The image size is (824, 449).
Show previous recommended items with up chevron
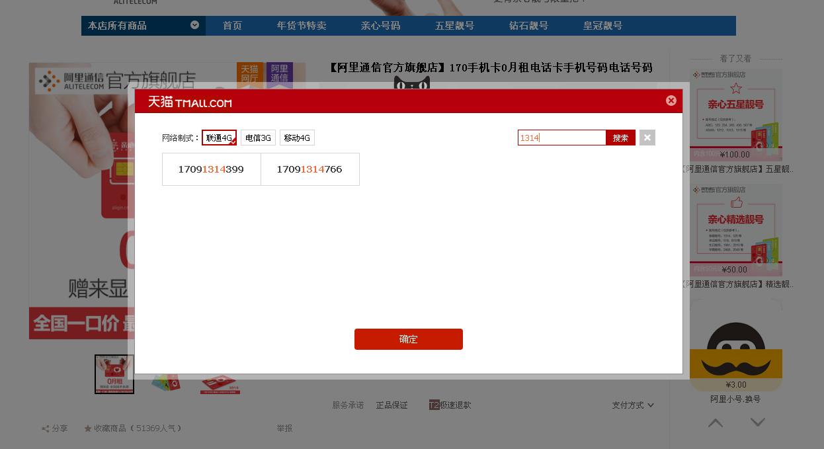click(716, 423)
